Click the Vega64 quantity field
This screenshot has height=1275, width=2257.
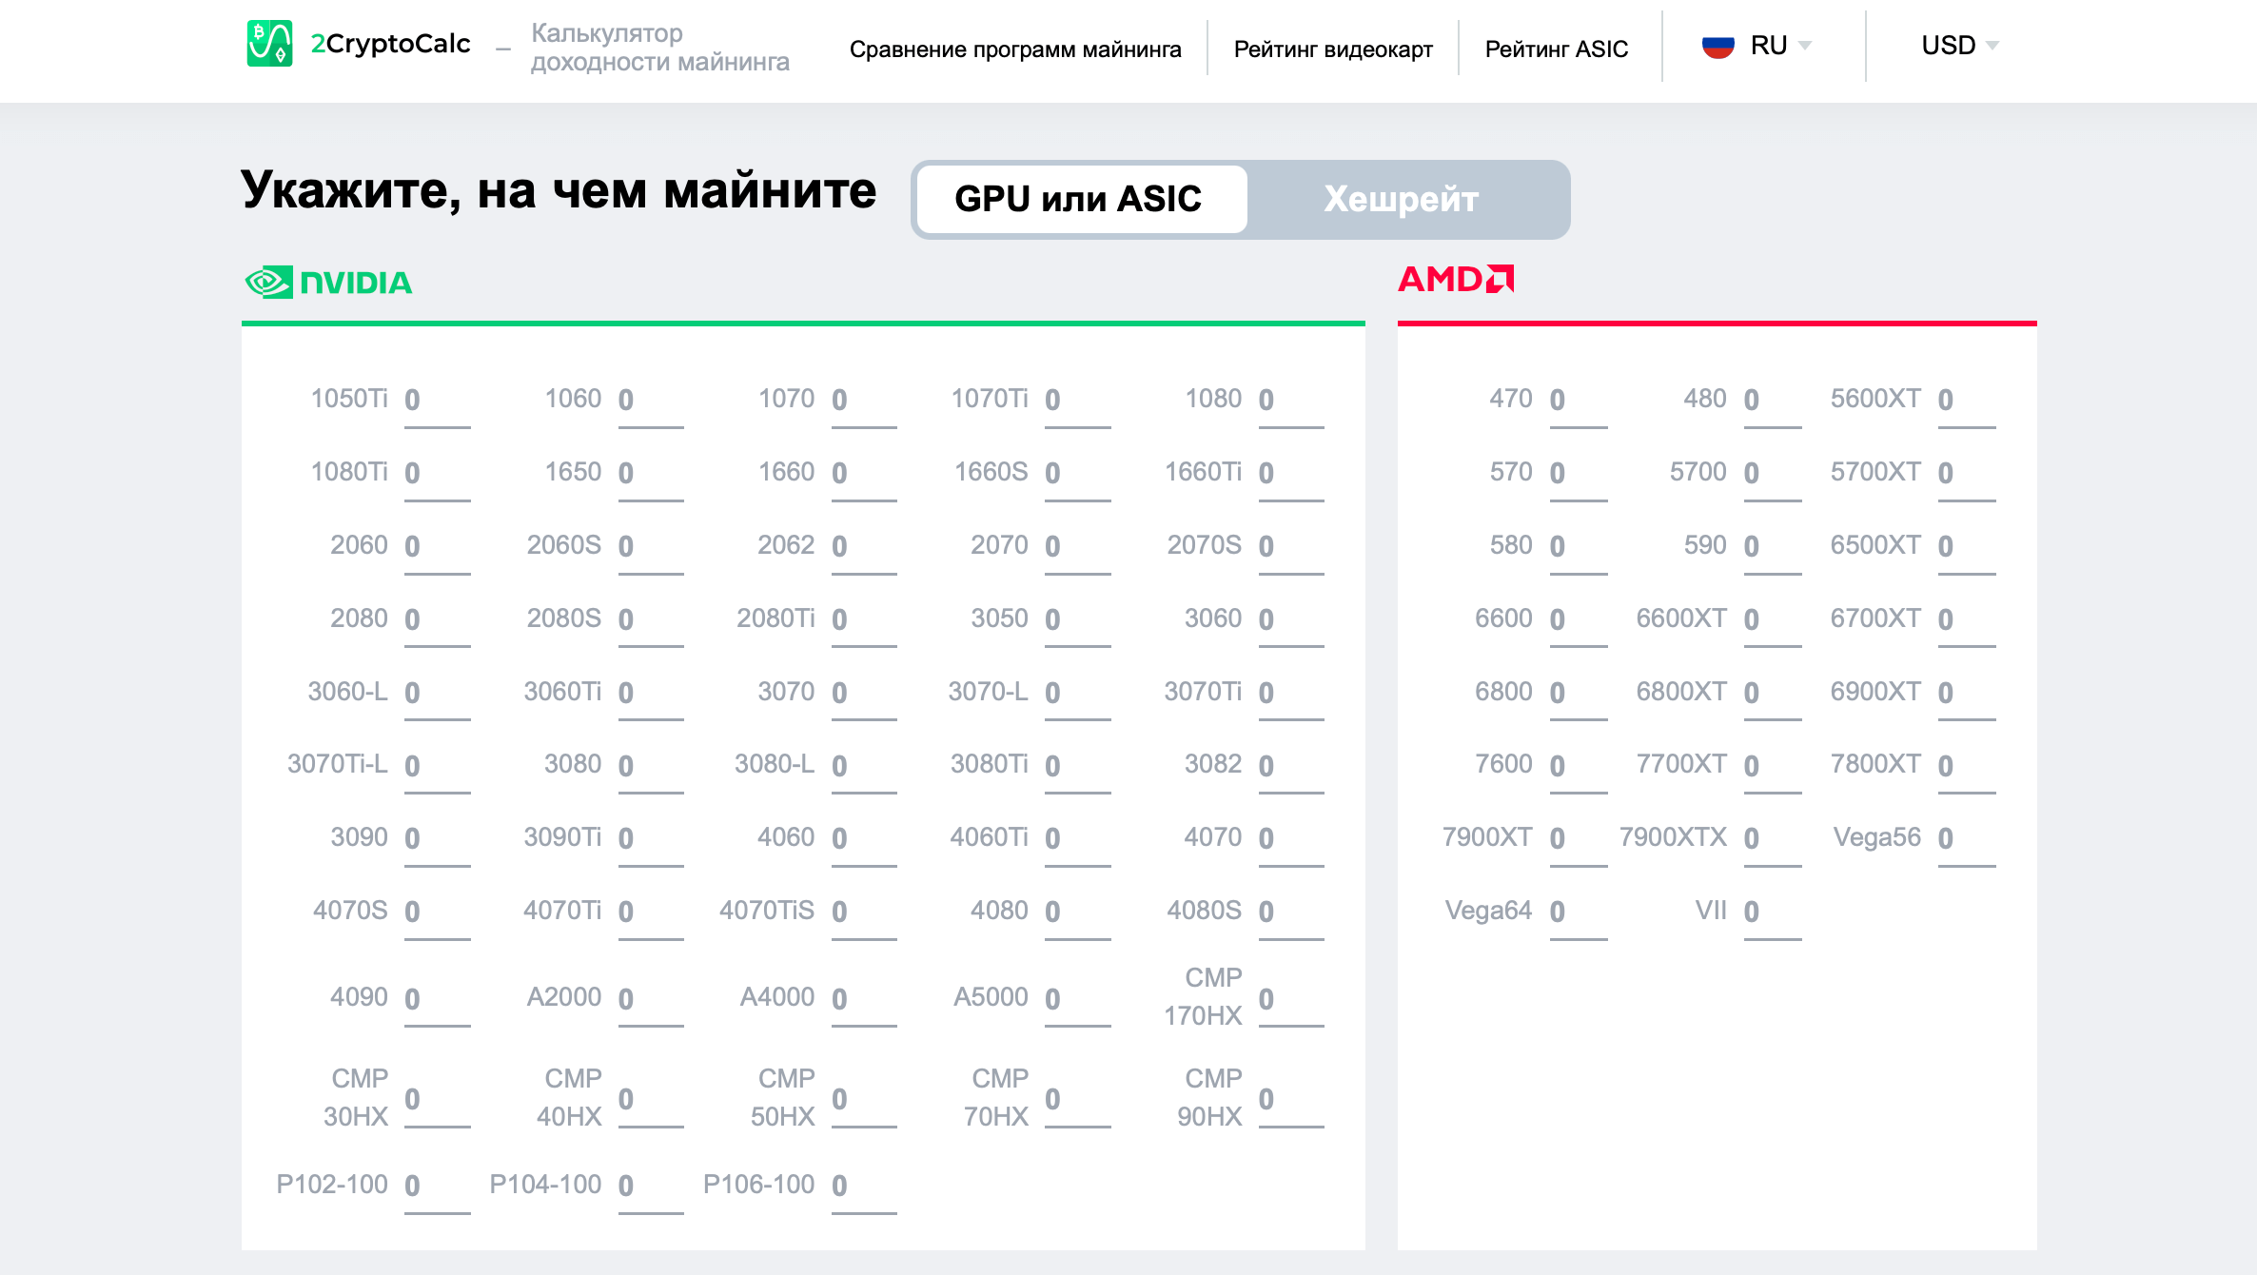(1579, 912)
